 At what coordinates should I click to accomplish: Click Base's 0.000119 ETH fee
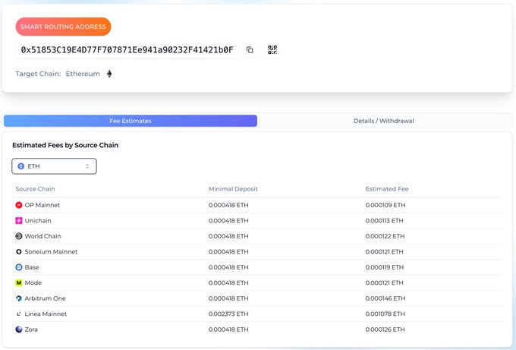[x=385, y=267]
